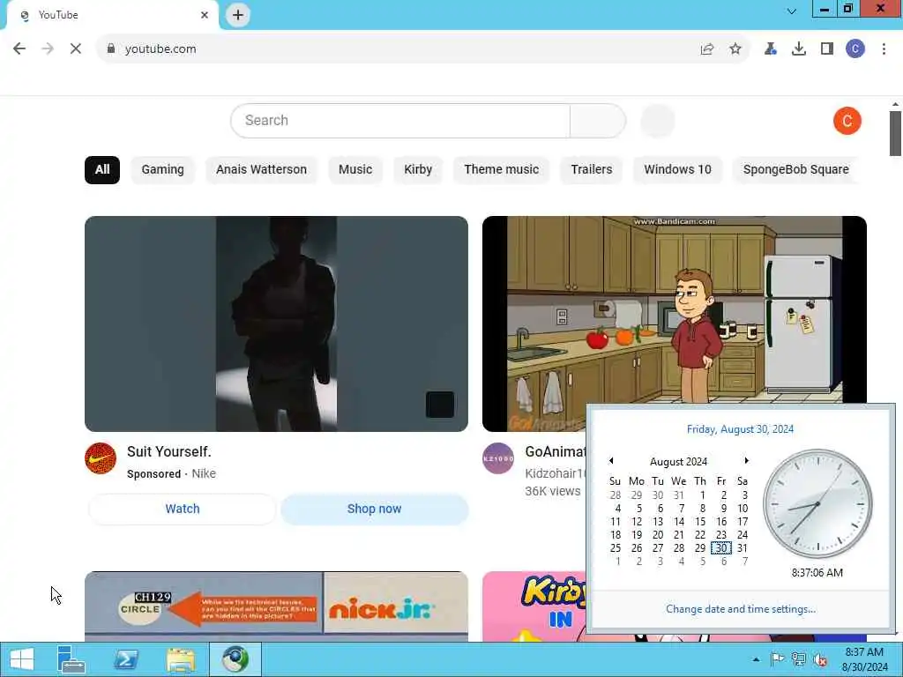Open the Kirby video thumbnail
The height and width of the screenshot is (677, 903).
click(x=534, y=606)
